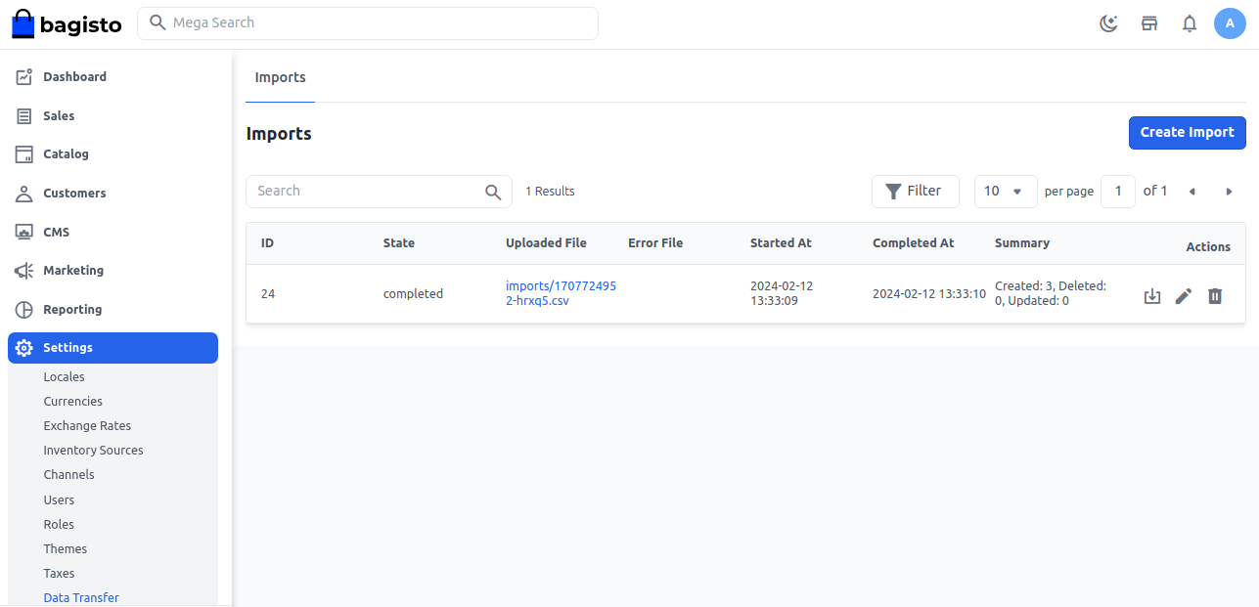Click the Reporting sidebar icon
Viewport: 1259px width, 607px height.
22,309
